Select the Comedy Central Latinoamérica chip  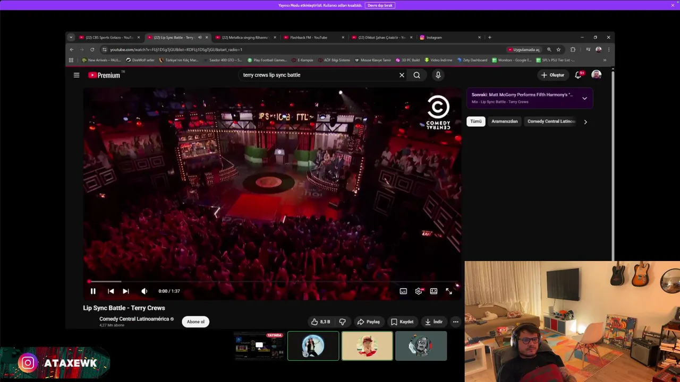click(x=551, y=121)
